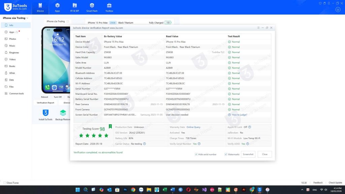Click the 3uTools logo
The height and width of the screenshot is (194, 345).
(x=15, y=7)
